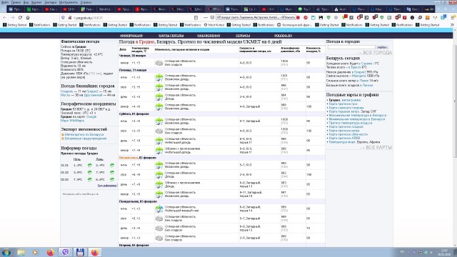Click the Найти search button
The image size is (457, 257).
(x=381, y=47)
